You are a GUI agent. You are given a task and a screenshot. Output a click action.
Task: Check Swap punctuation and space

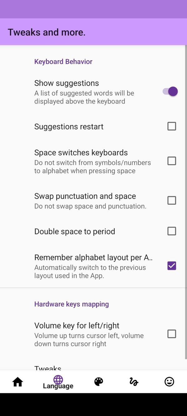[x=172, y=200]
